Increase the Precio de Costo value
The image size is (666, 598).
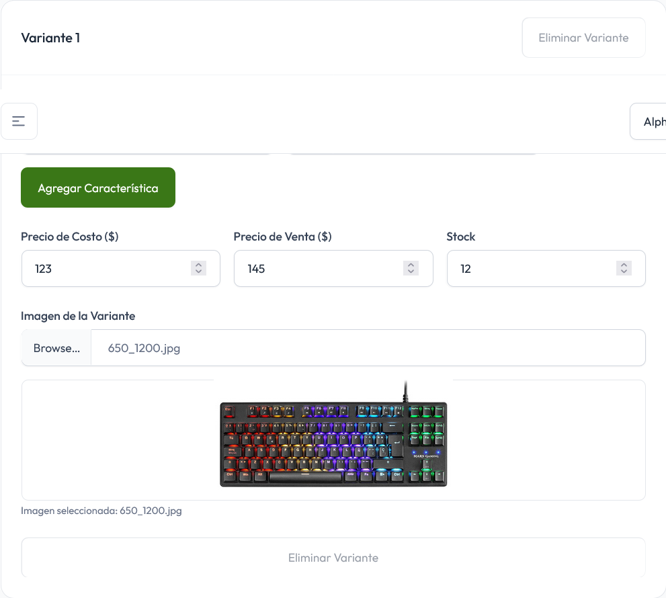198,265
